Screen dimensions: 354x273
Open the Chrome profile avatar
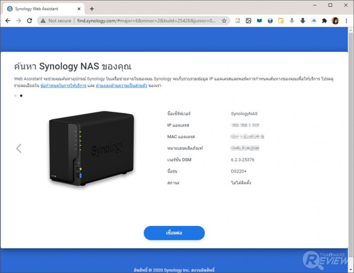335,21
